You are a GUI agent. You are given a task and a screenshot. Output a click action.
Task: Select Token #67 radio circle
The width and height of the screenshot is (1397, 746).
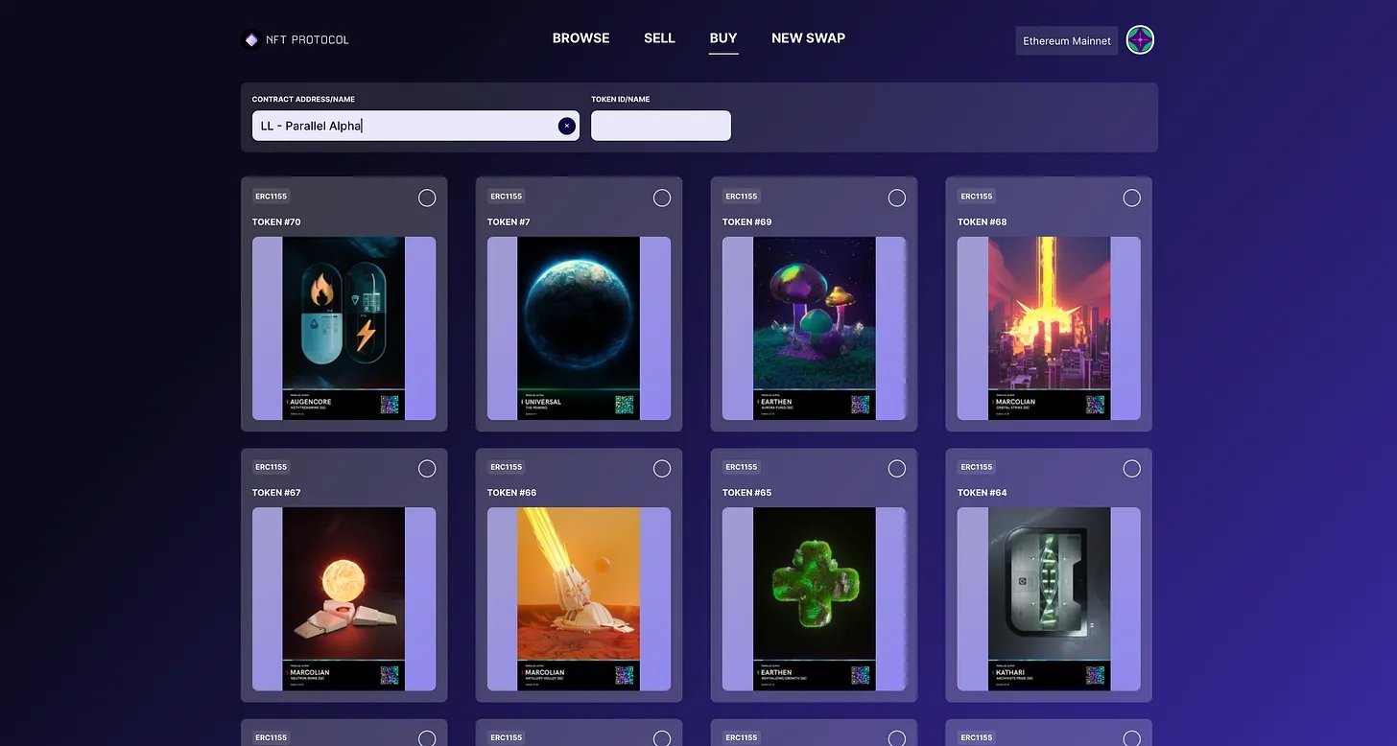pos(427,469)
